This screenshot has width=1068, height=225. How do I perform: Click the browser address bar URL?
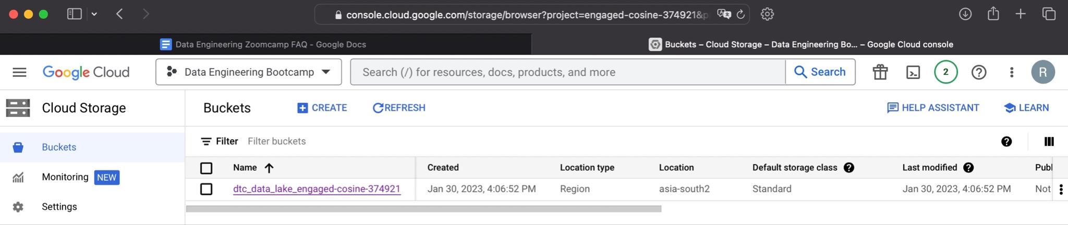[527, 15]
